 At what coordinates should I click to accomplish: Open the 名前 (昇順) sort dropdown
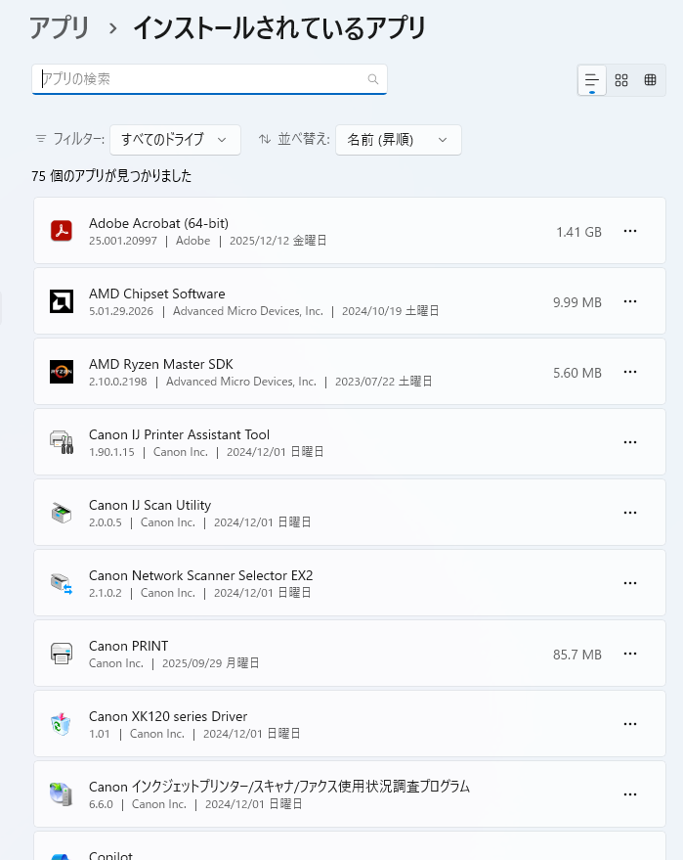[398, 140]
